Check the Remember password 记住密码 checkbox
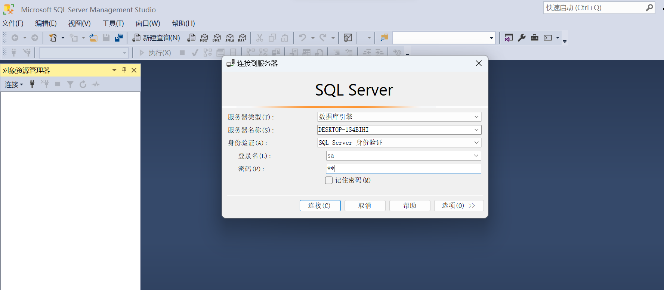 coord(329,180)
